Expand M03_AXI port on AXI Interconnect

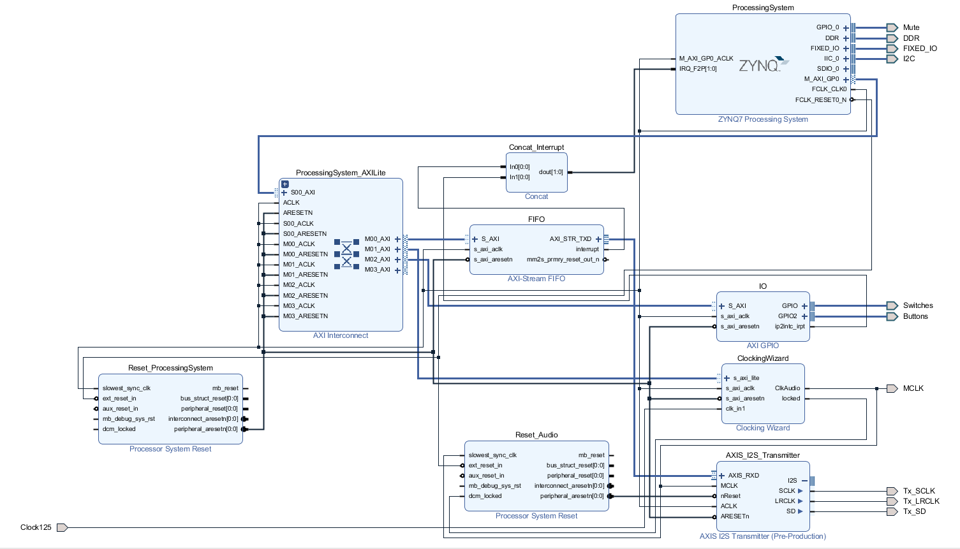(397, 270)
